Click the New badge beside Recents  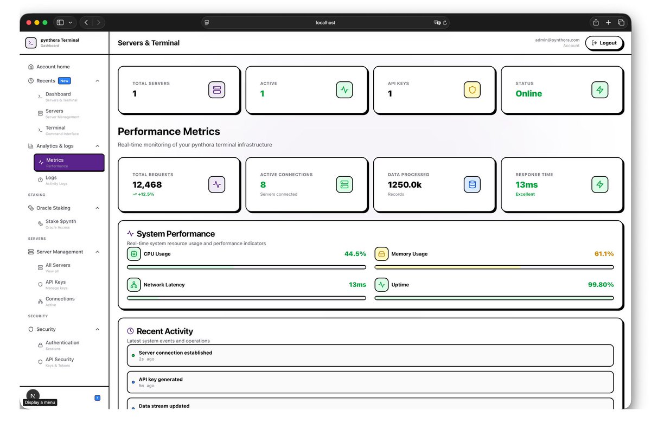(x=65, y=81)
